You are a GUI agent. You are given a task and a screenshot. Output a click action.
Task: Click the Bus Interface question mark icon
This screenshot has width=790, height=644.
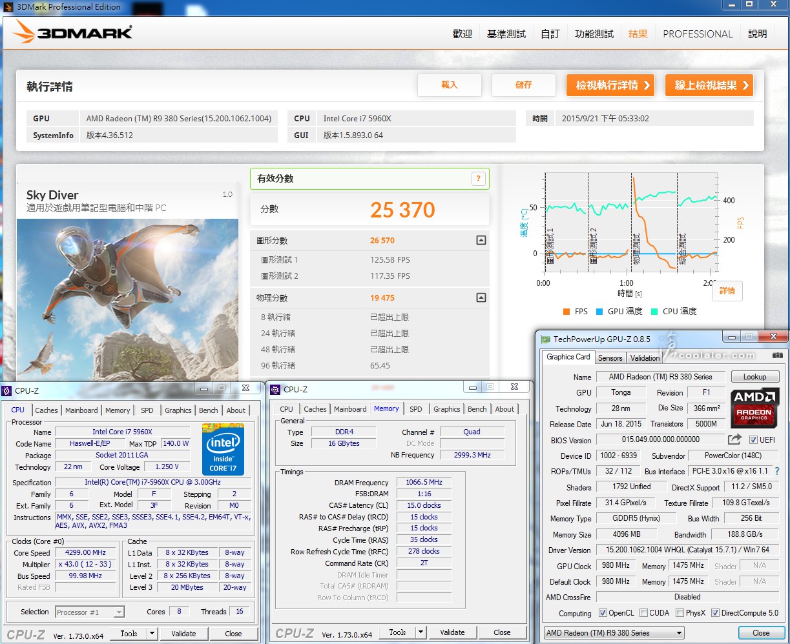[777, 471]
